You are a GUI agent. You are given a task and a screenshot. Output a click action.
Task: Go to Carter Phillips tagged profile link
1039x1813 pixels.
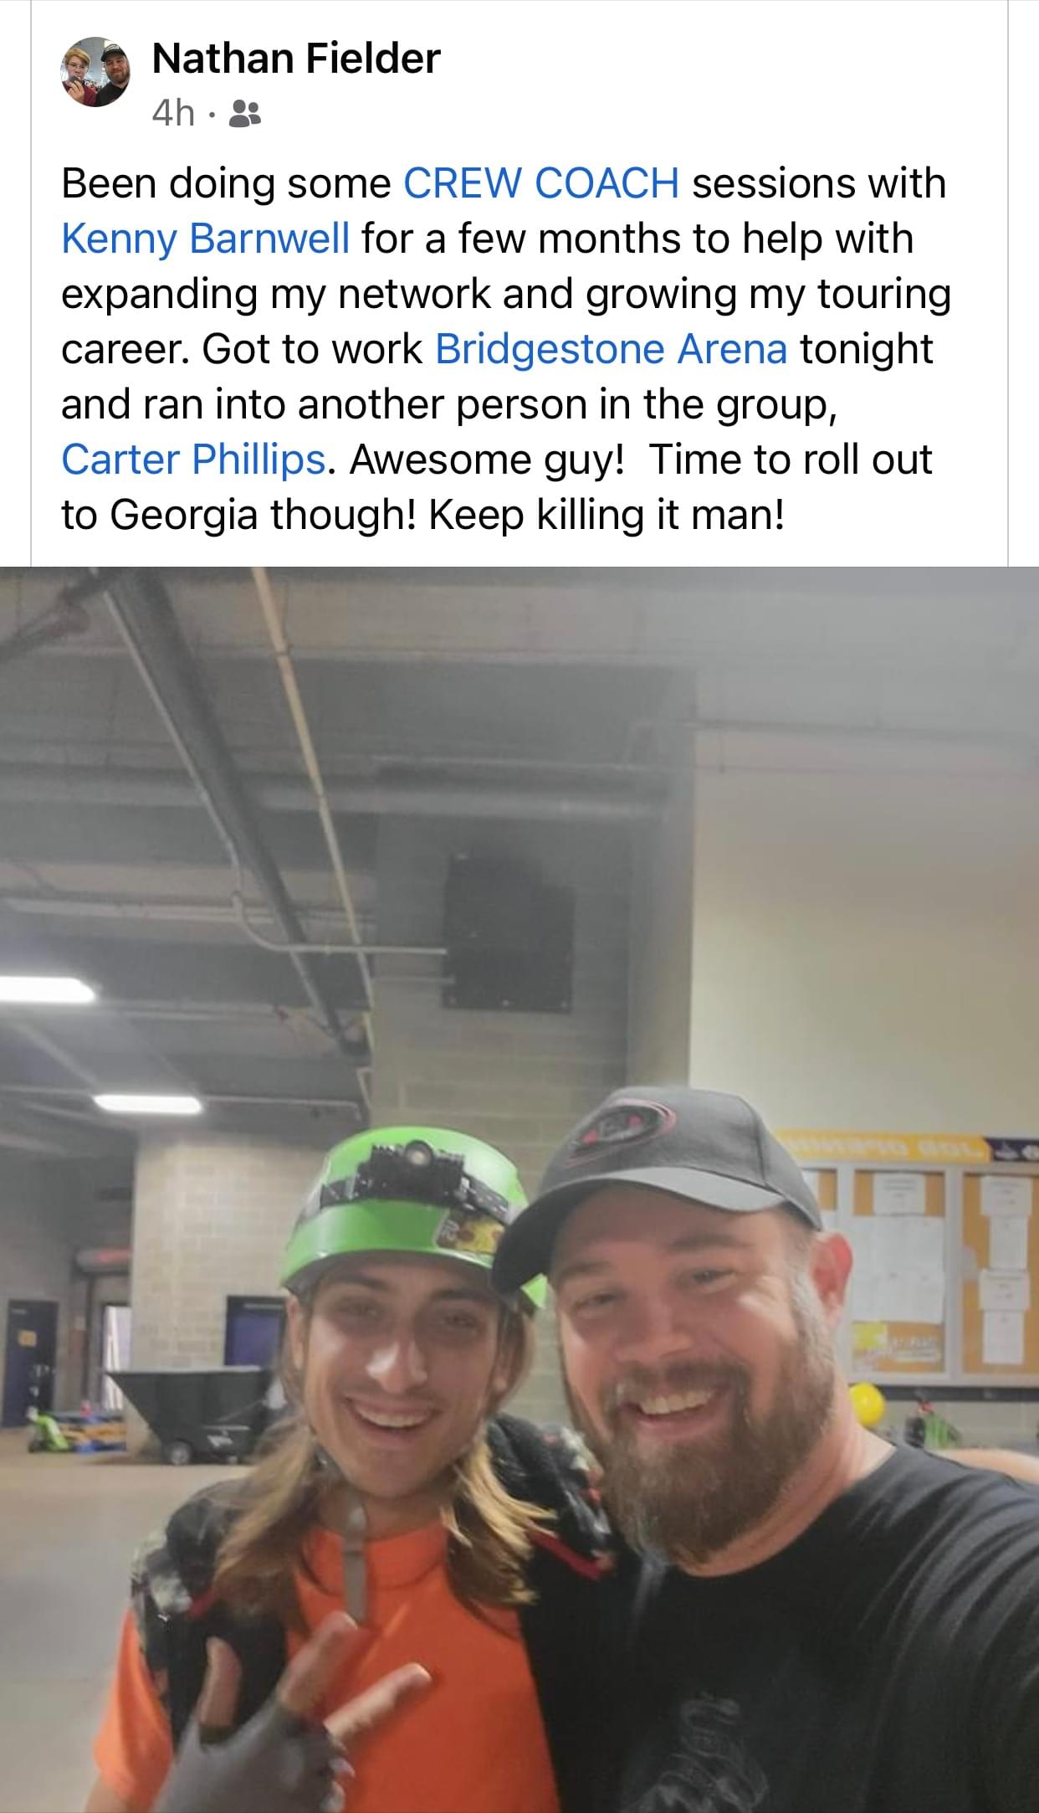coord(193,460)
